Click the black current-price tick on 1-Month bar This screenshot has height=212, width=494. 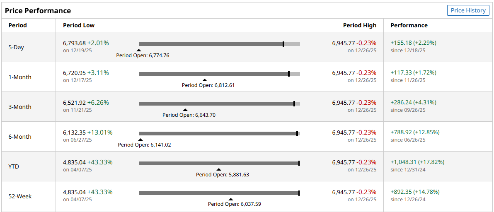pyautogui.click(x=289, y=74)
